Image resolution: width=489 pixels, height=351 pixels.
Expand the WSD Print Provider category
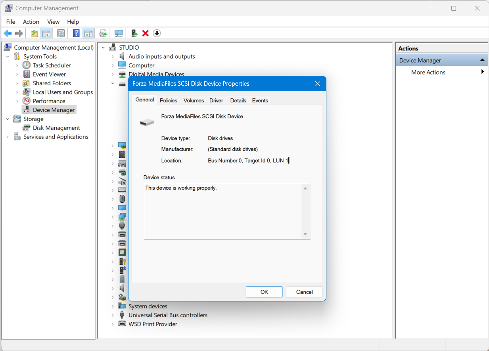[x=113, y=324]
